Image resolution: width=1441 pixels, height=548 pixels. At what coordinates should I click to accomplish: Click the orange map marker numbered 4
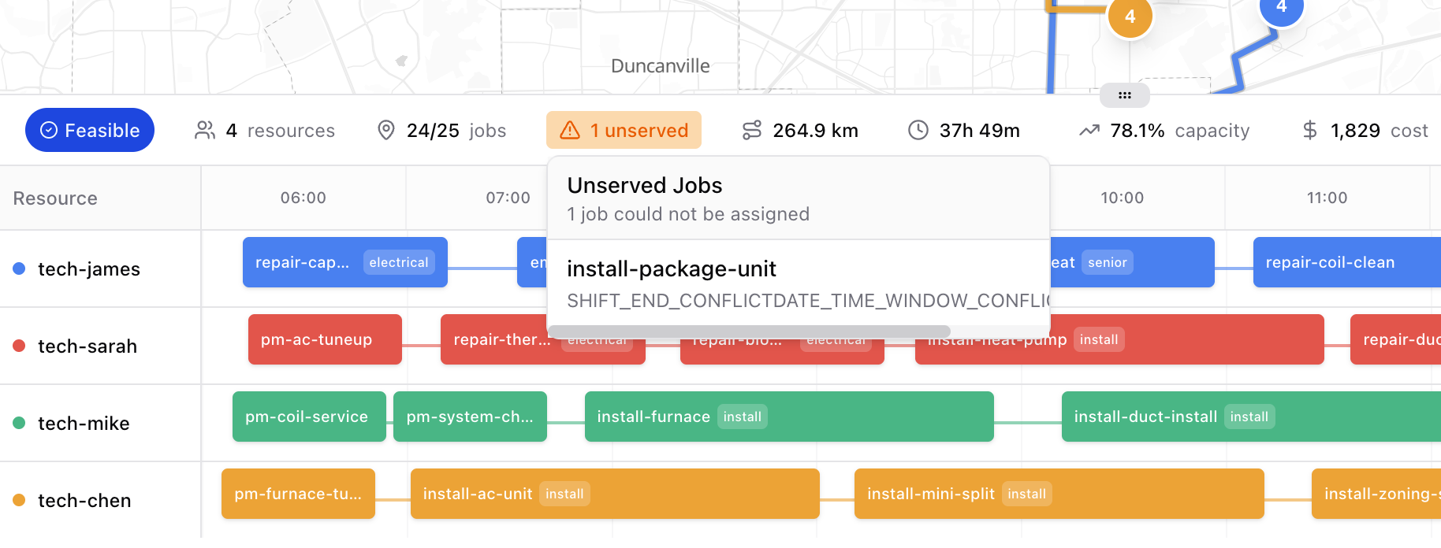click(1130, 16)
